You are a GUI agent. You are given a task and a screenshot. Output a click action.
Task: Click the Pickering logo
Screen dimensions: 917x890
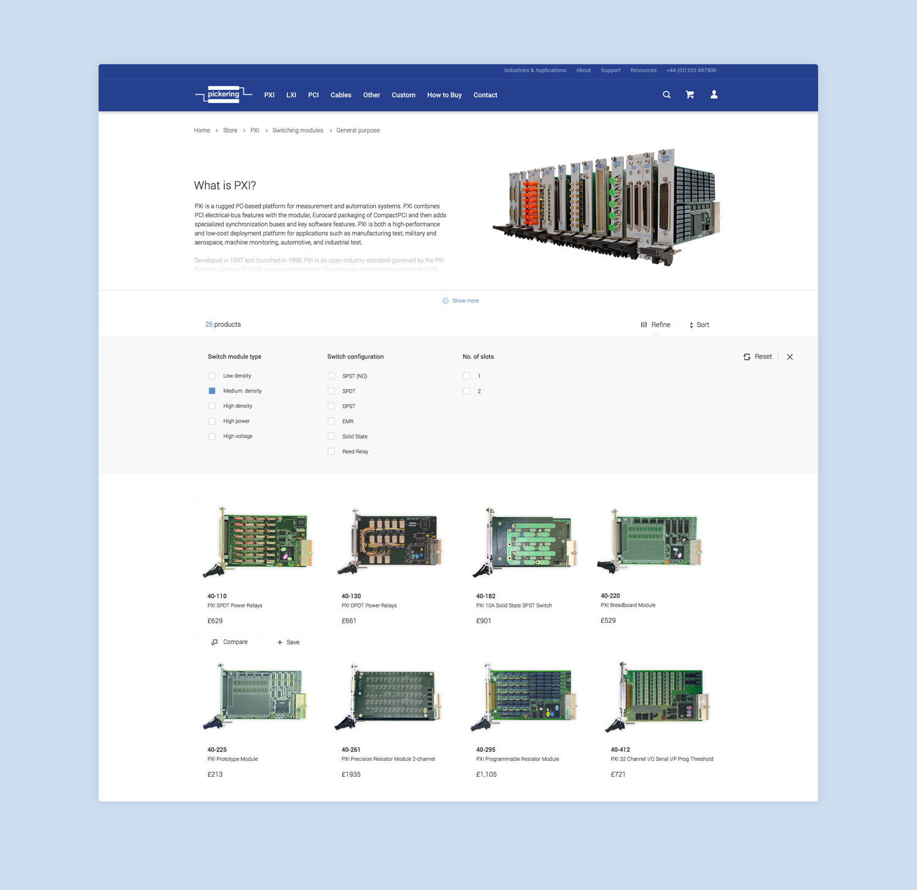pos(223,94)
